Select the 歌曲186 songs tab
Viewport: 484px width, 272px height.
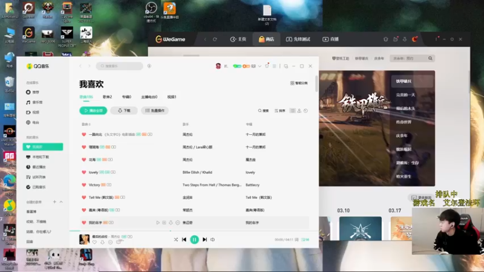pos(86,97)
